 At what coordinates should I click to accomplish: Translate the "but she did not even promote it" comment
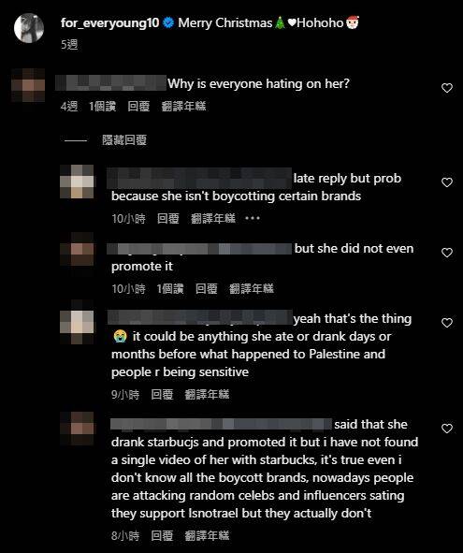coord(251,289)
